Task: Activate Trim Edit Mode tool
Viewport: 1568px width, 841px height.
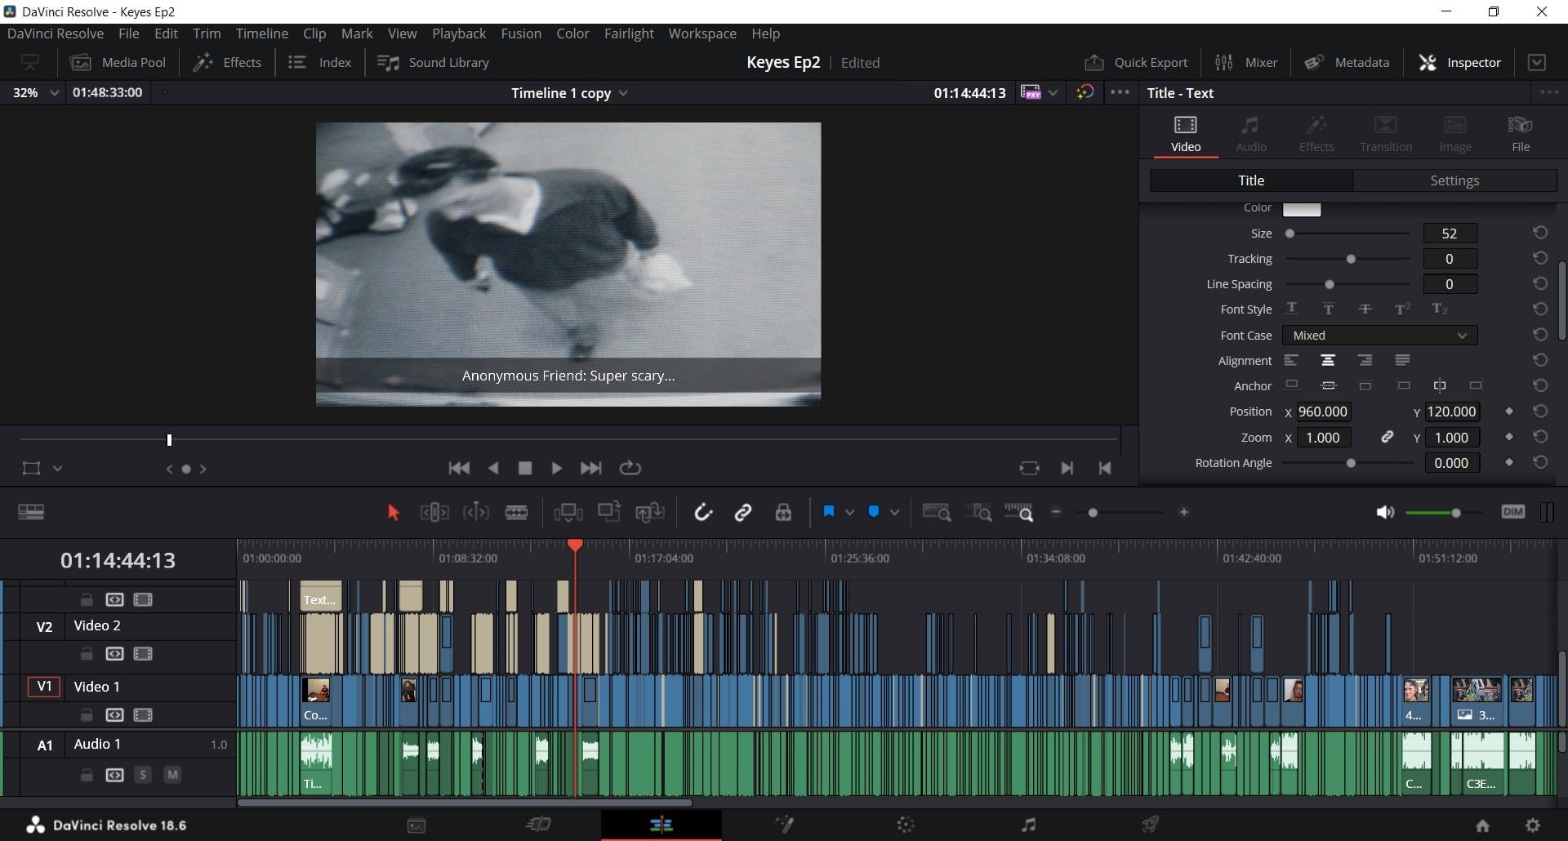Action: click(434, 513)
